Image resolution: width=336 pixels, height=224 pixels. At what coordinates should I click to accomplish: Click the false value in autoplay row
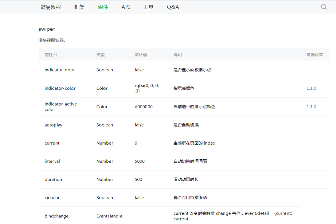139,125
